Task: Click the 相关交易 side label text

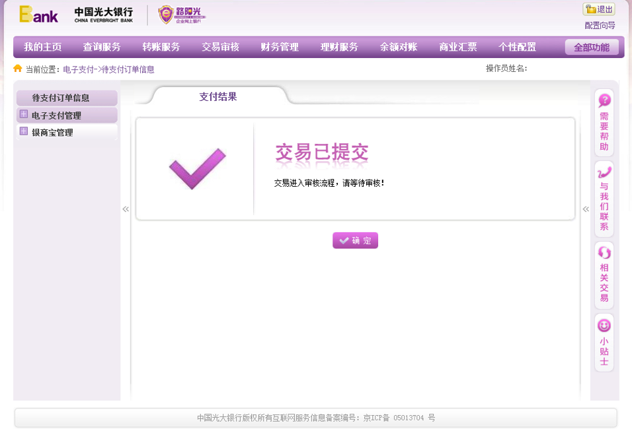Action: point(604,283)
